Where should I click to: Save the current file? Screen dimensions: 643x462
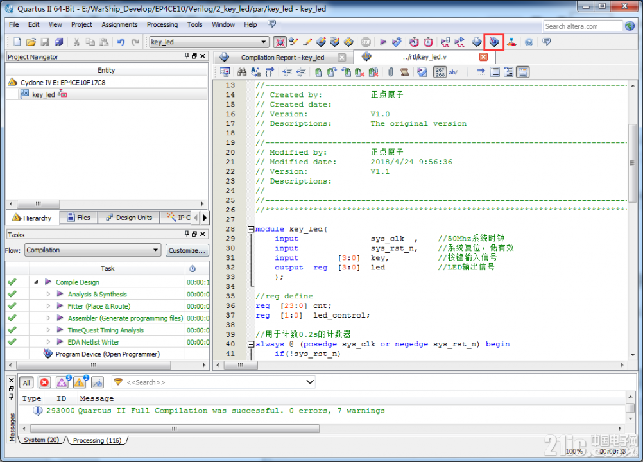(x=45, y=42)
